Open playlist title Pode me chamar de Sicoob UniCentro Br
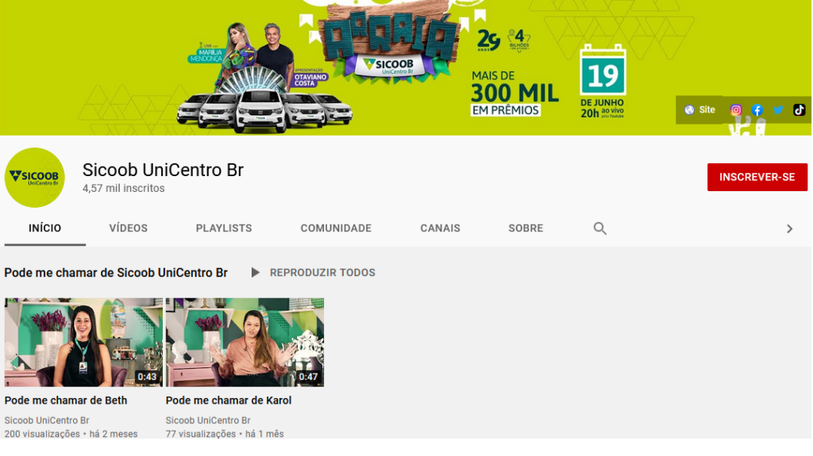Screen dimensions: 813x456 click(x=116, y=273)
